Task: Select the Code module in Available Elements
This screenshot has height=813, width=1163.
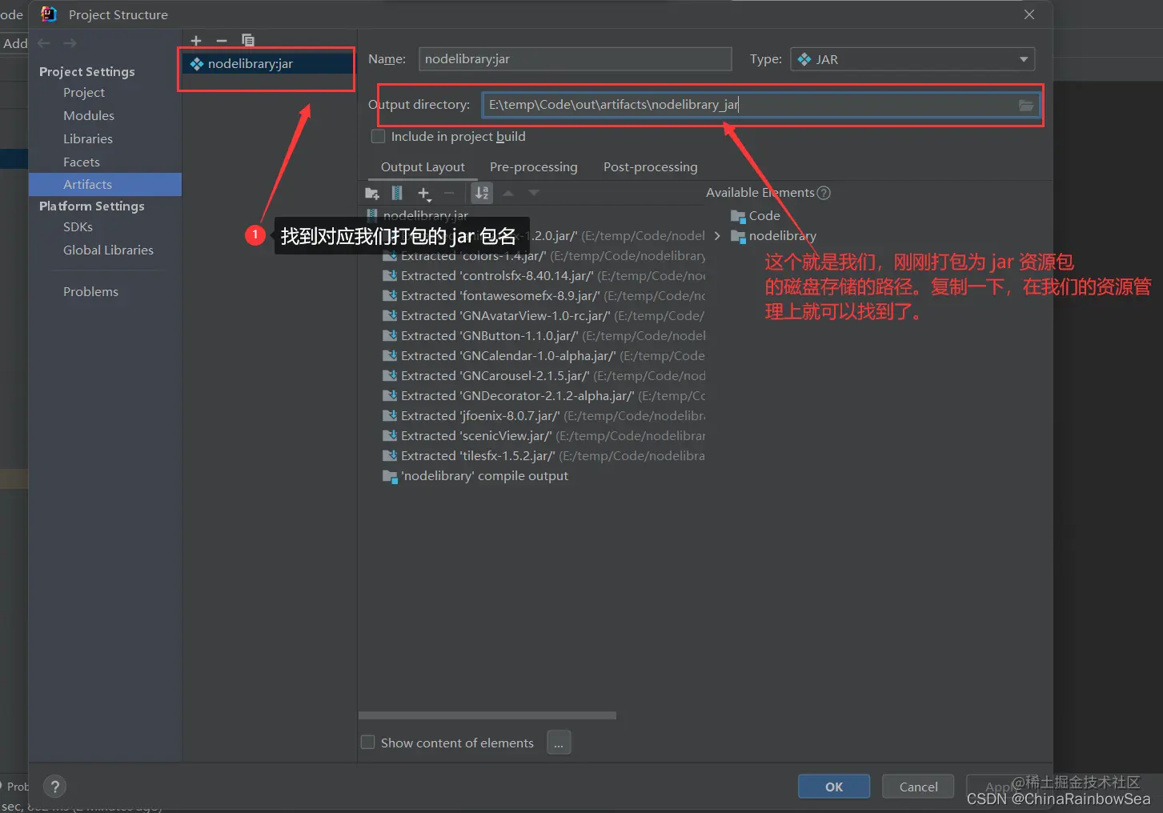Action: tap(756, 215)
